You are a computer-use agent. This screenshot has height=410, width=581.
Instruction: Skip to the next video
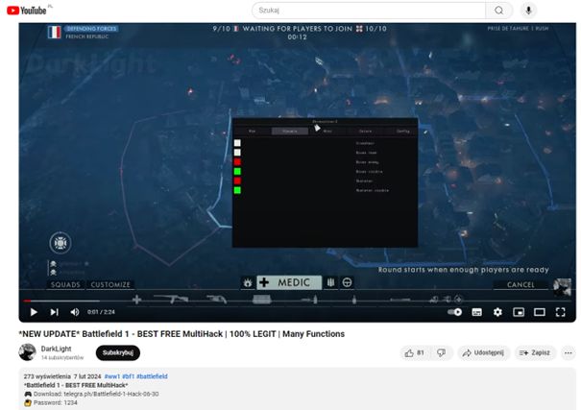coord(55,312)
